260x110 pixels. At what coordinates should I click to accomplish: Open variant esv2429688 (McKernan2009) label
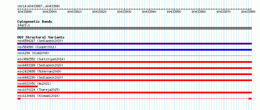pos(39,71)
